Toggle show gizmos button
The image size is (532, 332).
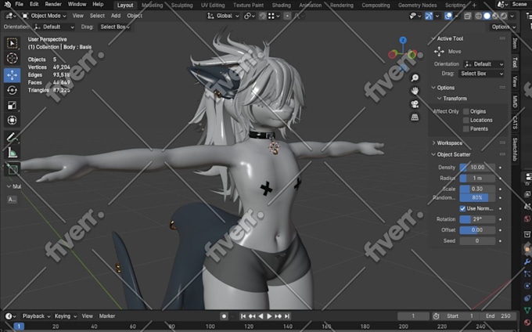tap(429, 16)
